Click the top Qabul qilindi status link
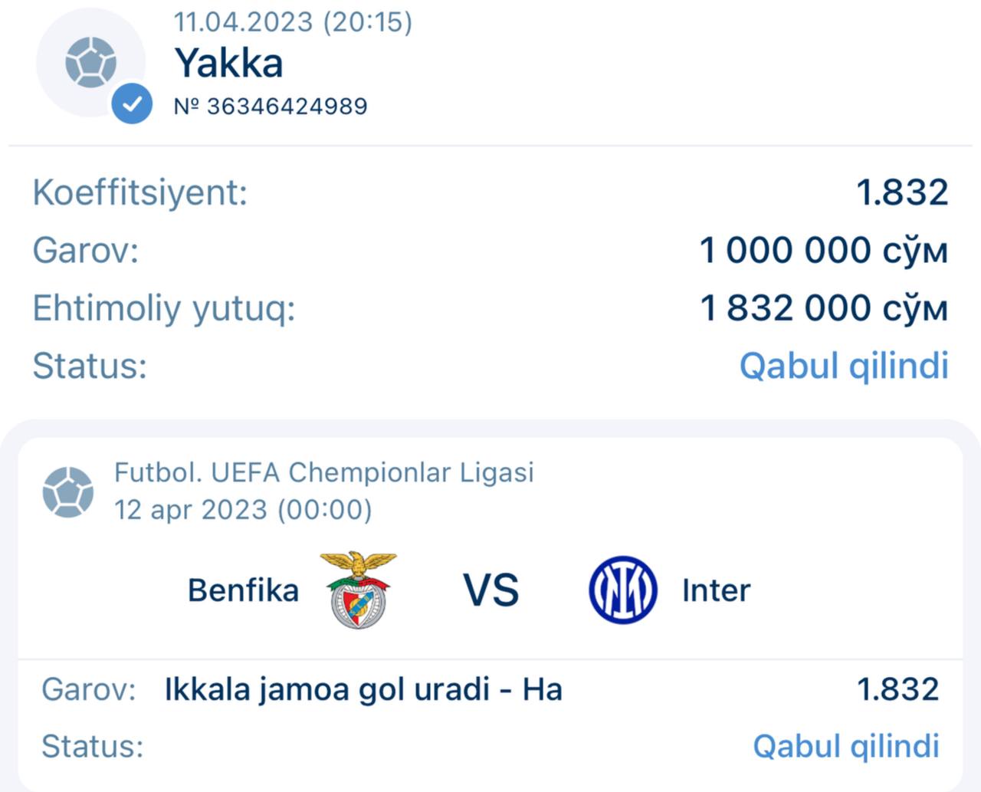This screenshot has width=981, height=792. [x=843, y=366]
